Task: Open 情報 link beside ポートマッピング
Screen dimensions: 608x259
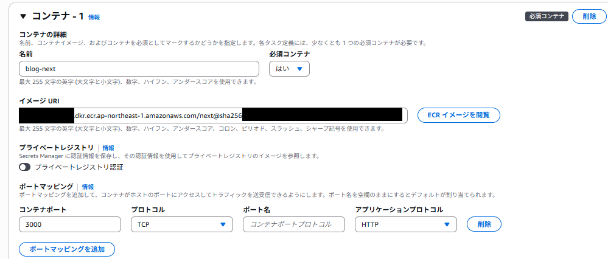Action: (88, 187)
